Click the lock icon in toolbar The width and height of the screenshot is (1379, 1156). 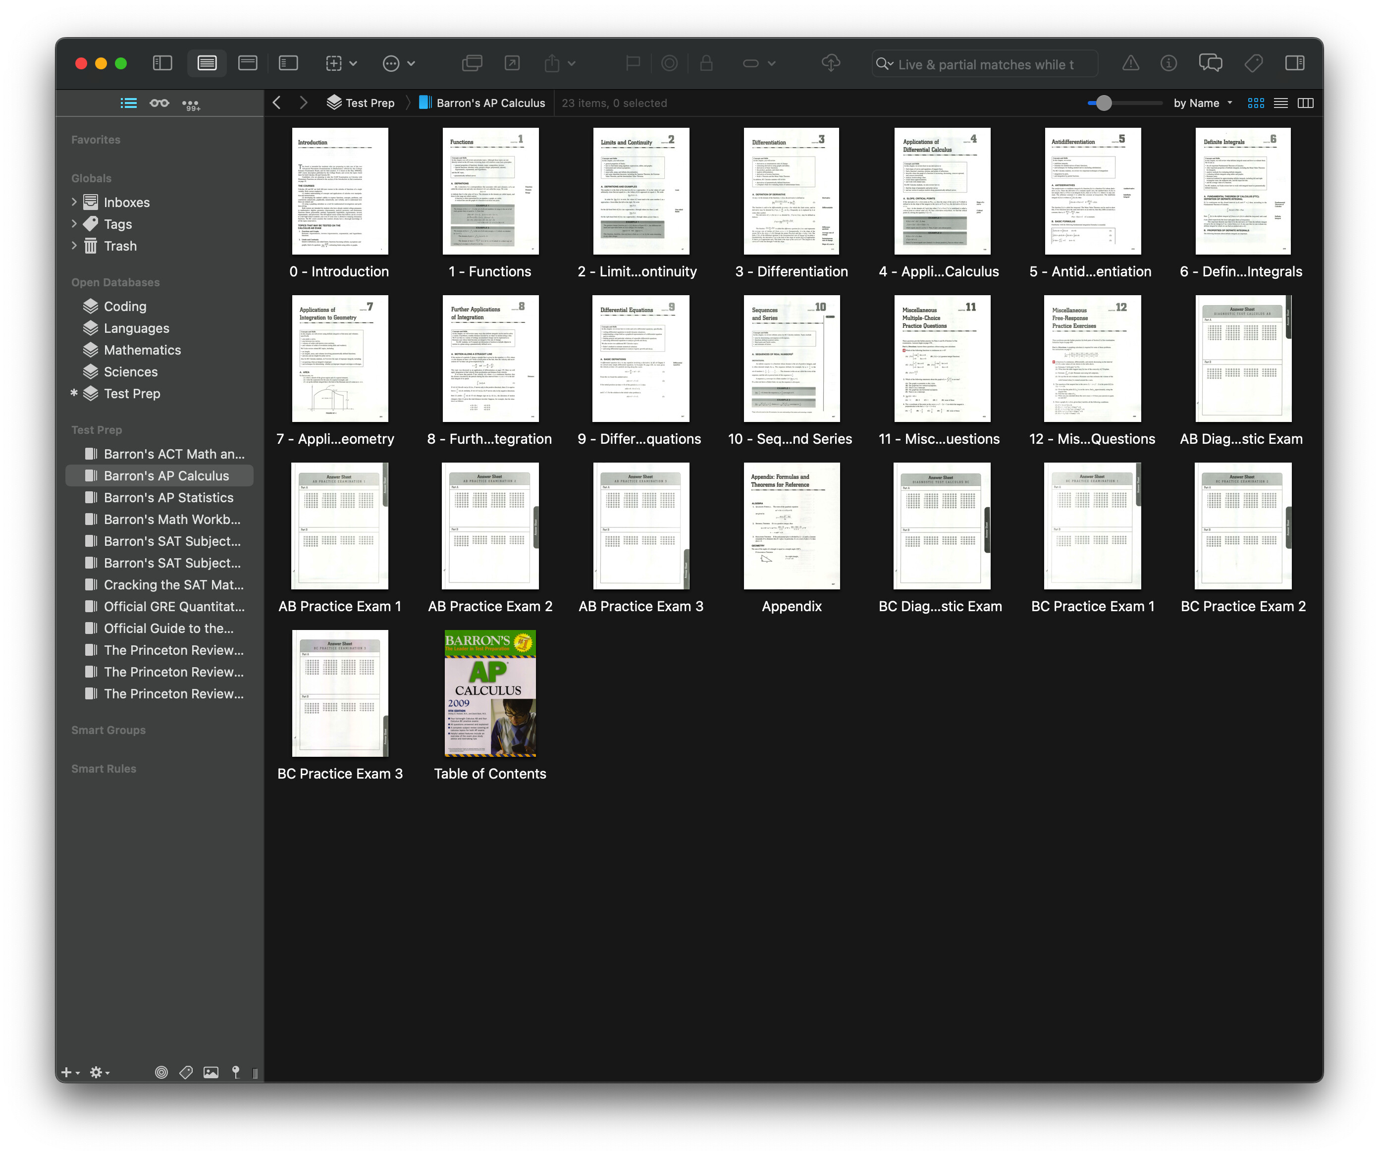tap(706, 63)
